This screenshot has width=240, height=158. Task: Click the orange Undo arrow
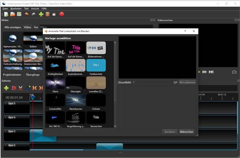pyautogui.click(x=27, y=14)
